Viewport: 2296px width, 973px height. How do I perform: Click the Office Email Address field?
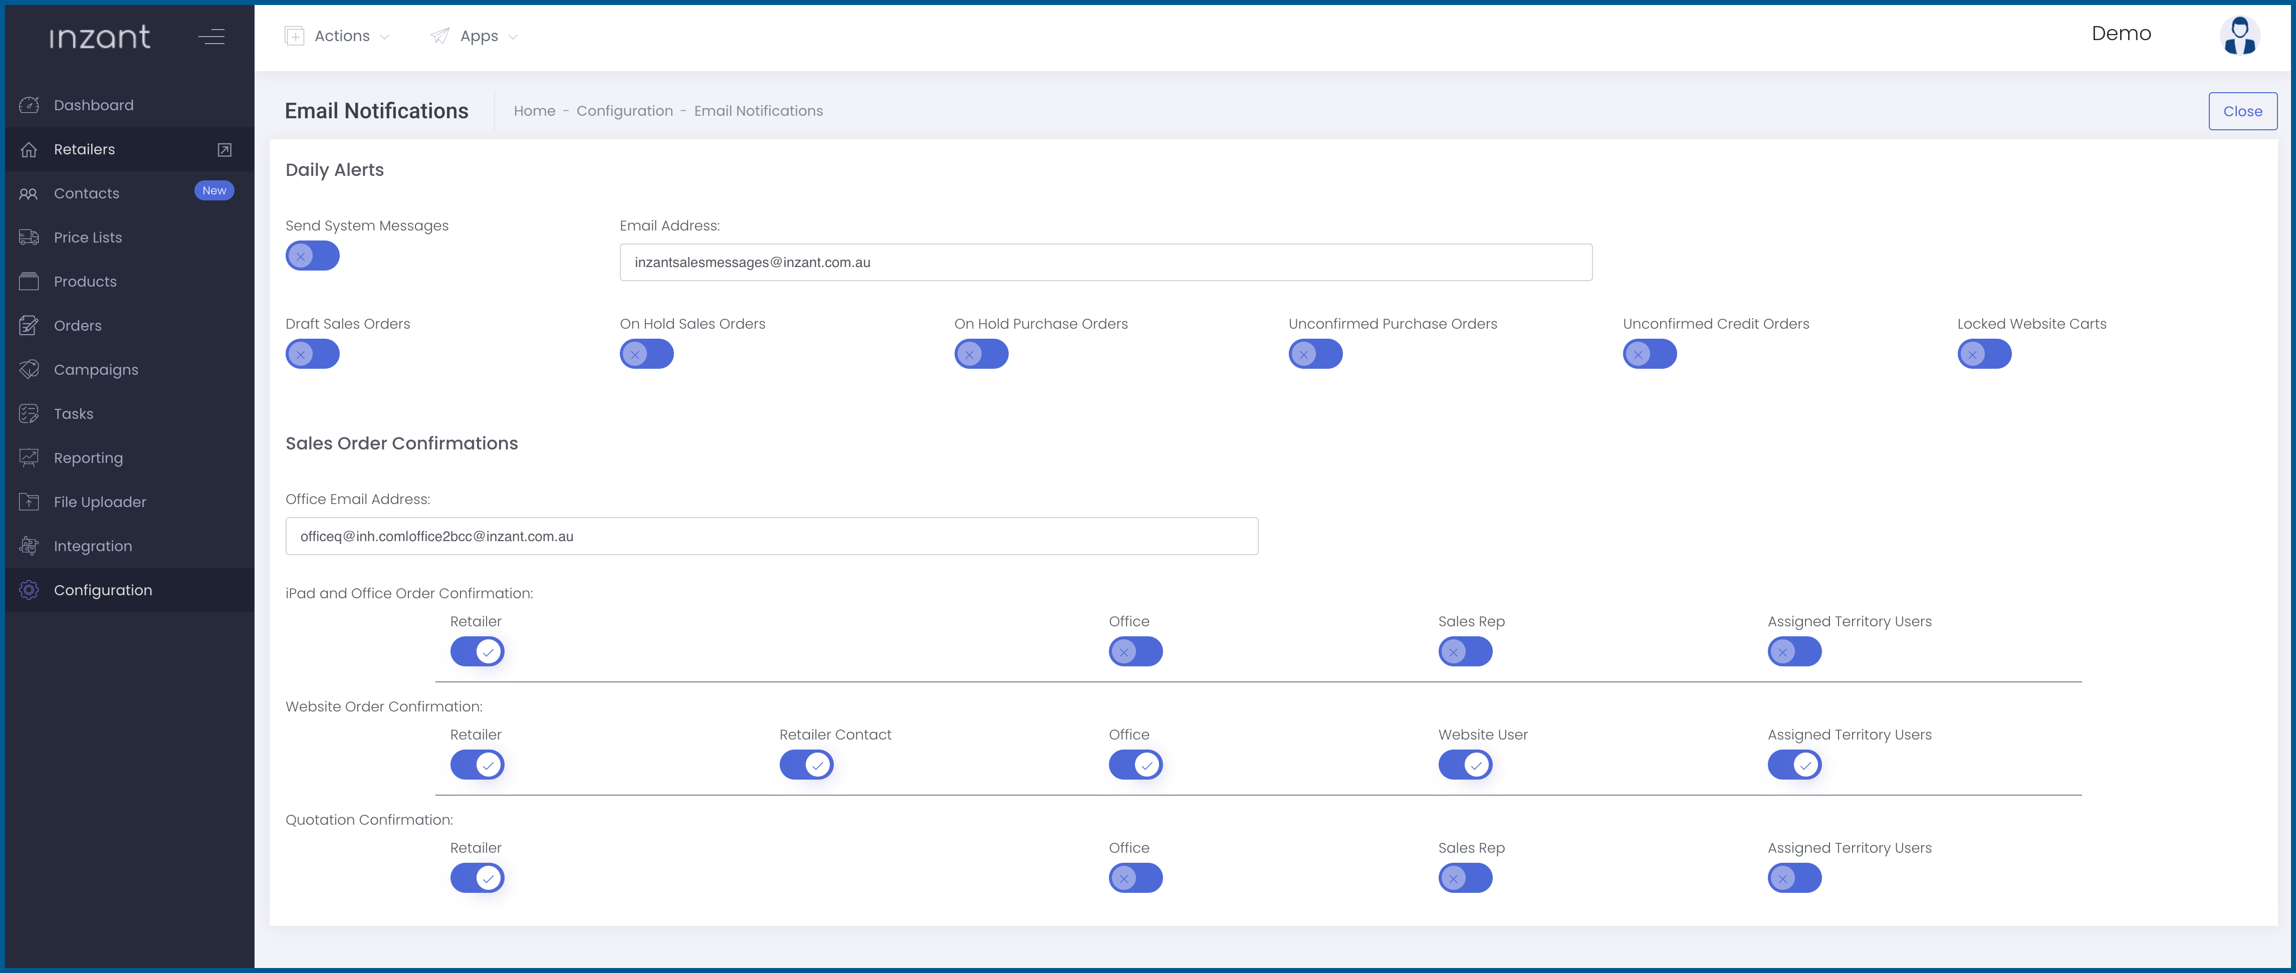pos(771,537)
